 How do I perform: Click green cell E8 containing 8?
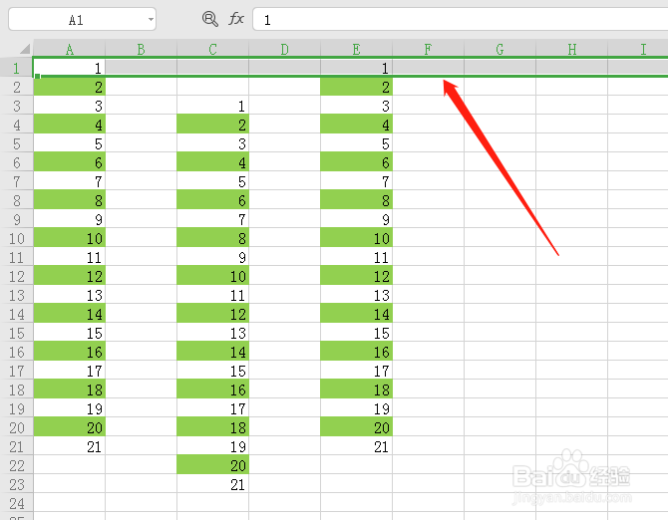pyautogui.click(x=356, y=200)
